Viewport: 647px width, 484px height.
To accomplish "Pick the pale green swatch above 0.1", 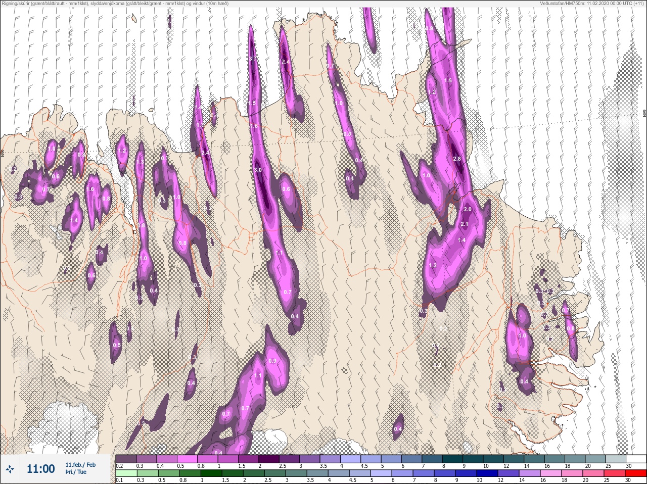I will pos(126,473).
